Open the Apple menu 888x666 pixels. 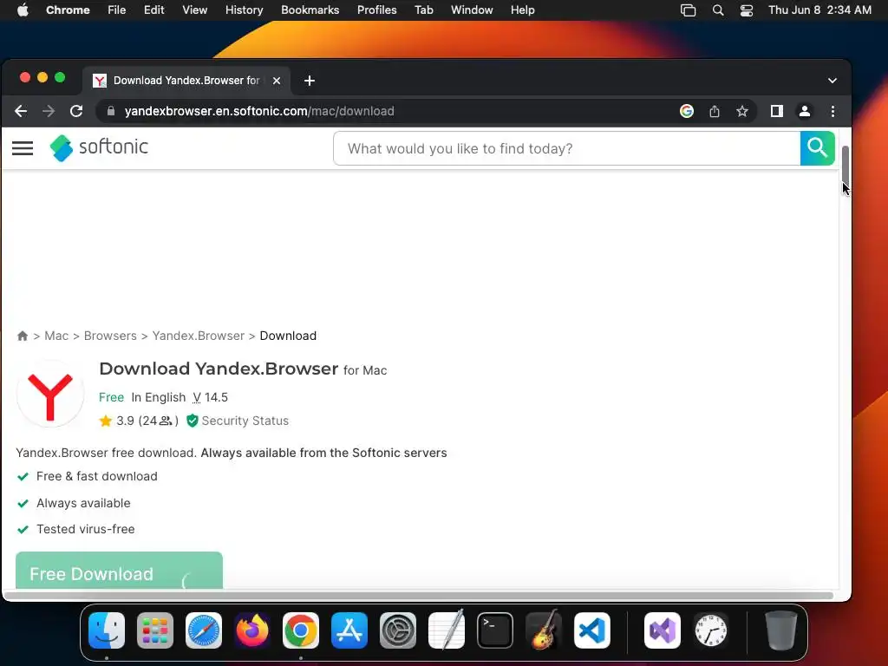pyautogui.click(x=23, y=10)
